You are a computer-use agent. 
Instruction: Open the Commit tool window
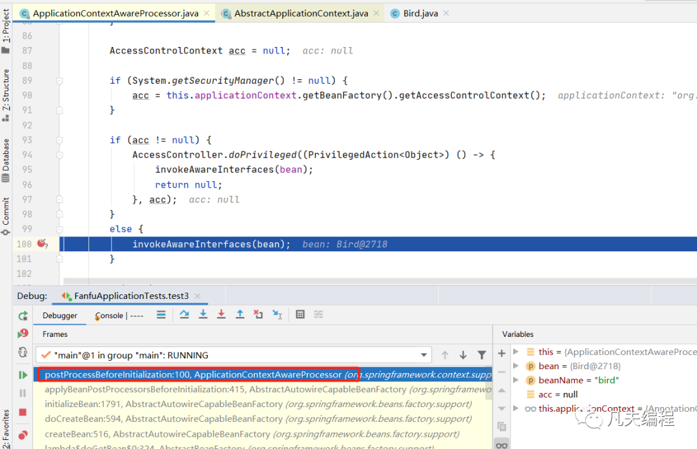click(x=6, y=216)
